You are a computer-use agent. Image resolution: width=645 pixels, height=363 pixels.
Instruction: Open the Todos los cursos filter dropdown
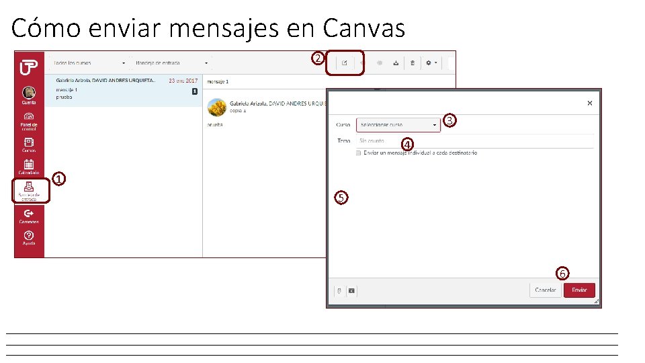click(89, 63)
